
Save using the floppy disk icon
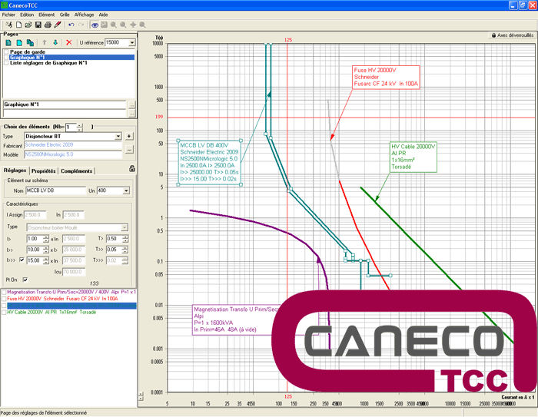click(38, 25)
